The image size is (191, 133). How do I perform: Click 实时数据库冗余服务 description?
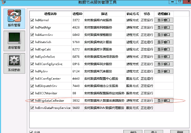[x=98, y=71]
